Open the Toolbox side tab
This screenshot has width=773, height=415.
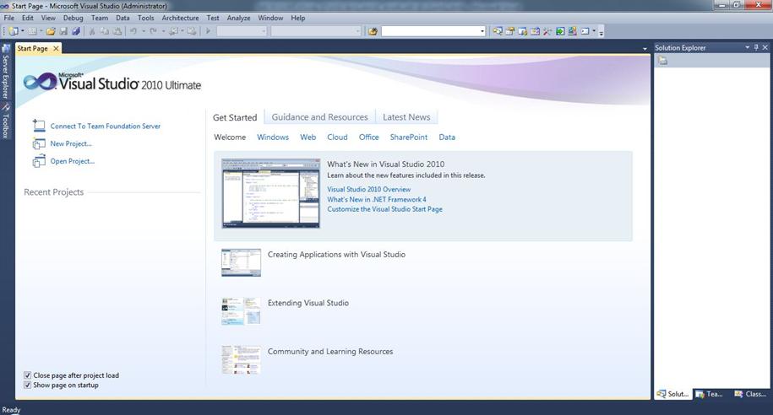(5, 121)
